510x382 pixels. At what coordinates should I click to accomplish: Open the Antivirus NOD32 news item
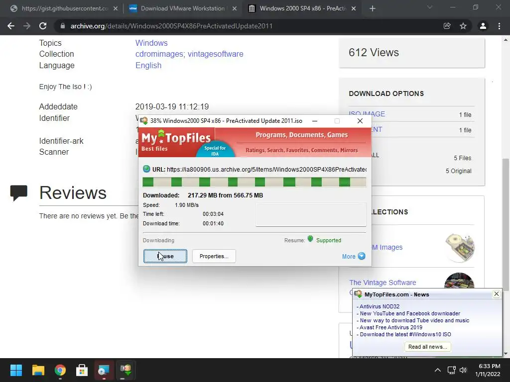(379, 306)
